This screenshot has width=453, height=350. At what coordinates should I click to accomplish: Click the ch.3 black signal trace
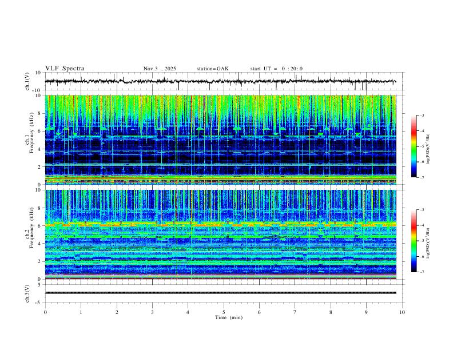[x=220, y=293]
